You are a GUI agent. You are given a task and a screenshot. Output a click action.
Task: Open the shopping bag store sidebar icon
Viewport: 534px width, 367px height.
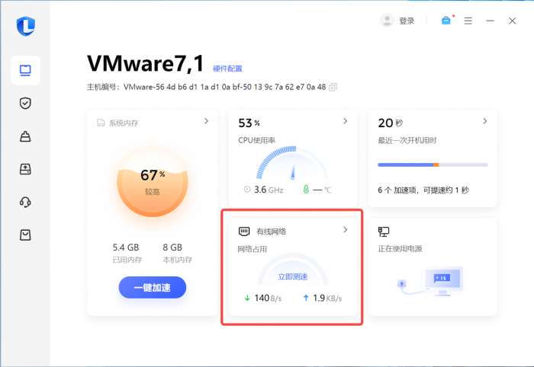click(x=25, y=235)
